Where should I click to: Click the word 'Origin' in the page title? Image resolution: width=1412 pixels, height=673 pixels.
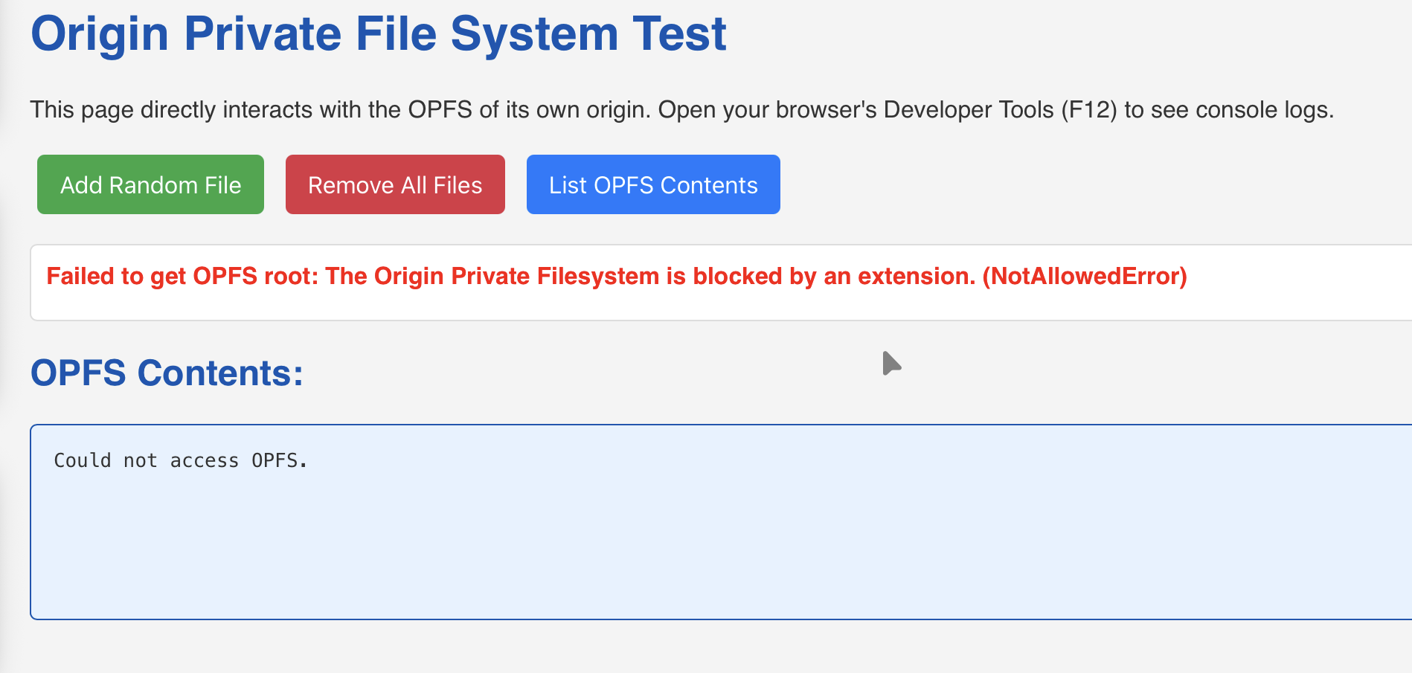coord(100,34)
